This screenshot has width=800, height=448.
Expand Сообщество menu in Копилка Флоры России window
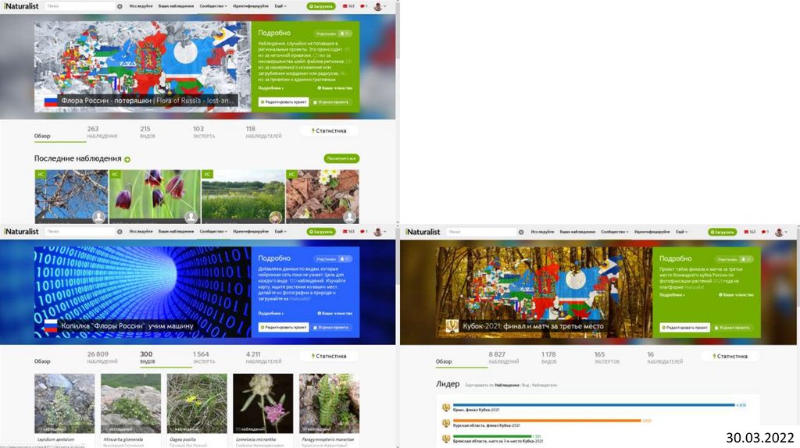tap(213, 231)
